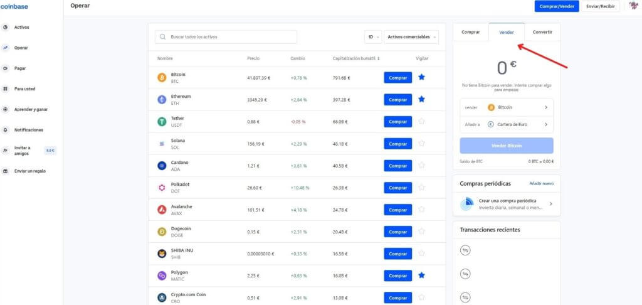Watch Tether with its star

422,121
